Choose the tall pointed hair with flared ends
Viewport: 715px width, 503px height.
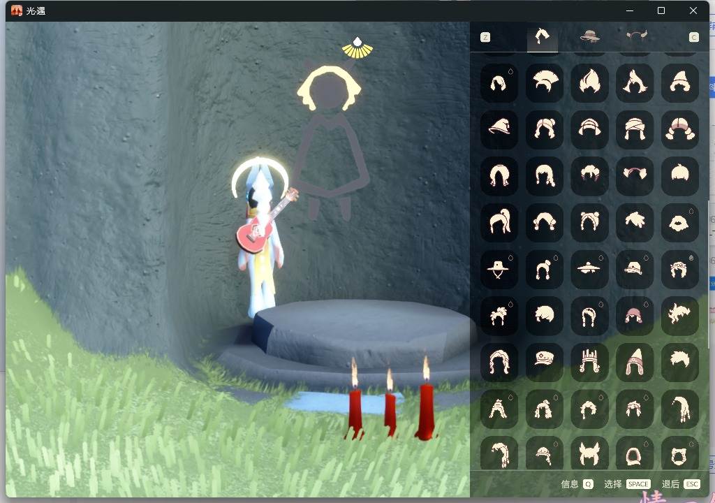point(635,82)
